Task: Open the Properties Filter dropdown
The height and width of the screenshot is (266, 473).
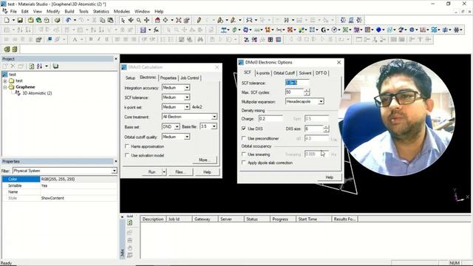Action: pyautogui.click(x=115, y=171)
